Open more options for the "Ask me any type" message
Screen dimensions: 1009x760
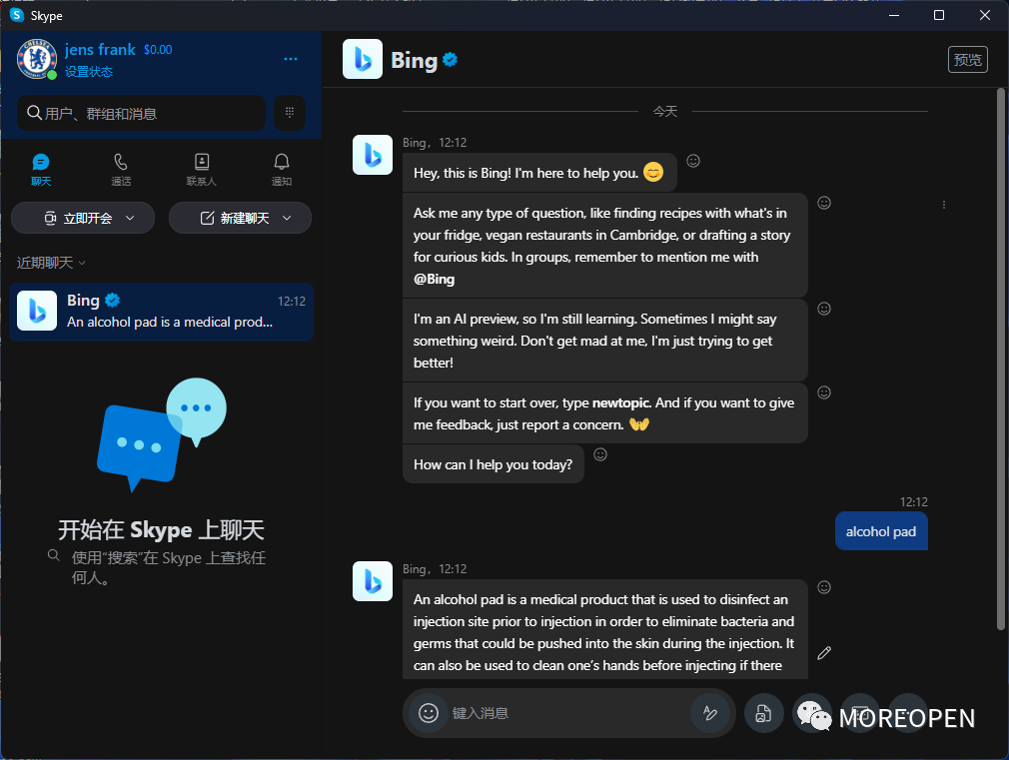click(944, 205)
